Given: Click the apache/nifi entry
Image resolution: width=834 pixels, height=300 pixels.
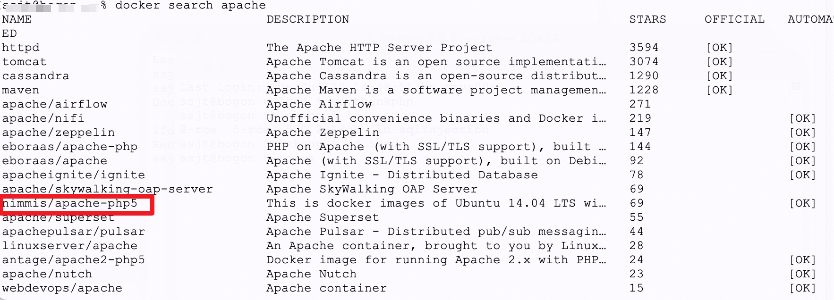Looking at the screenshot, I should pos(43,118).
